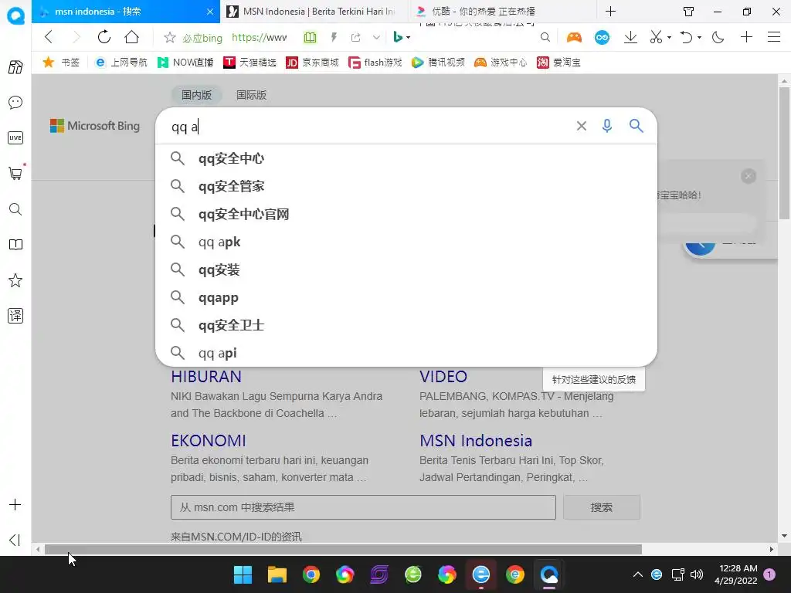This screenshot has width=791, height=593.
Task: Bookmark page with star icon in address bar
Action: (170, 37)
